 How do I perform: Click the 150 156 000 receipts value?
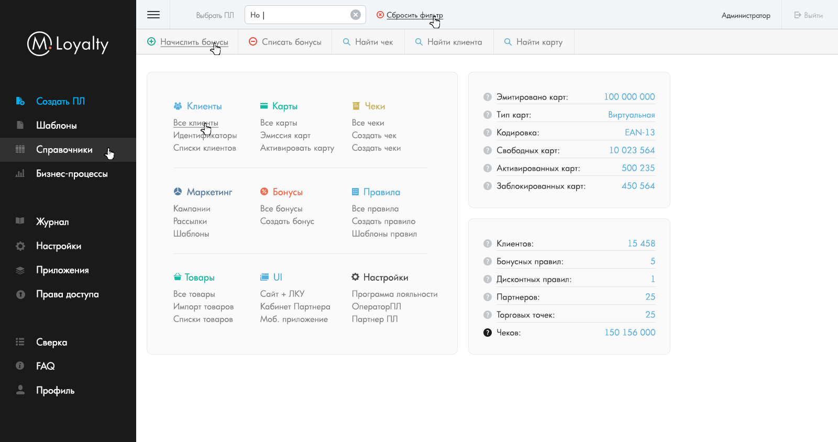(630, 333)
